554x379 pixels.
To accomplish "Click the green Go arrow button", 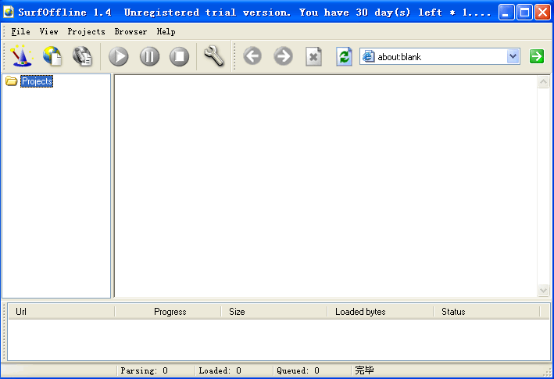I will [537, 56].
